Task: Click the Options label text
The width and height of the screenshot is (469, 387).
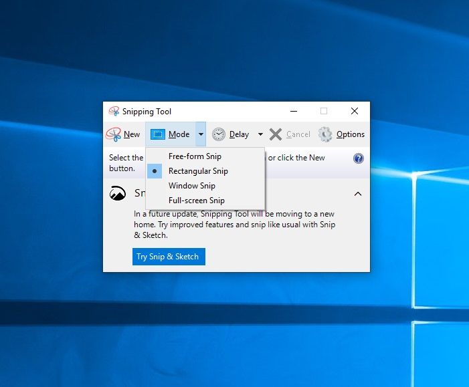Action: (x=351, y=134)
